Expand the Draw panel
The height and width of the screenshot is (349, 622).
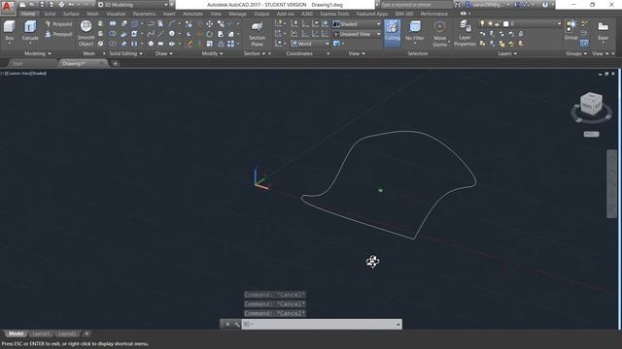(x=164, y=53)
